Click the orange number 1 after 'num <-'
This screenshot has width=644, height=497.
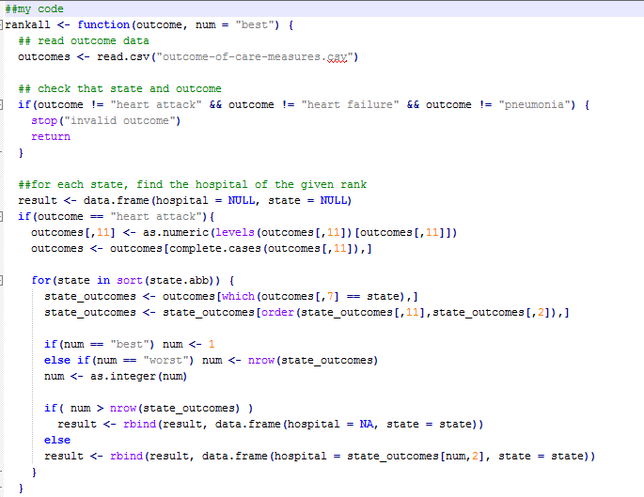coord(212,344)
